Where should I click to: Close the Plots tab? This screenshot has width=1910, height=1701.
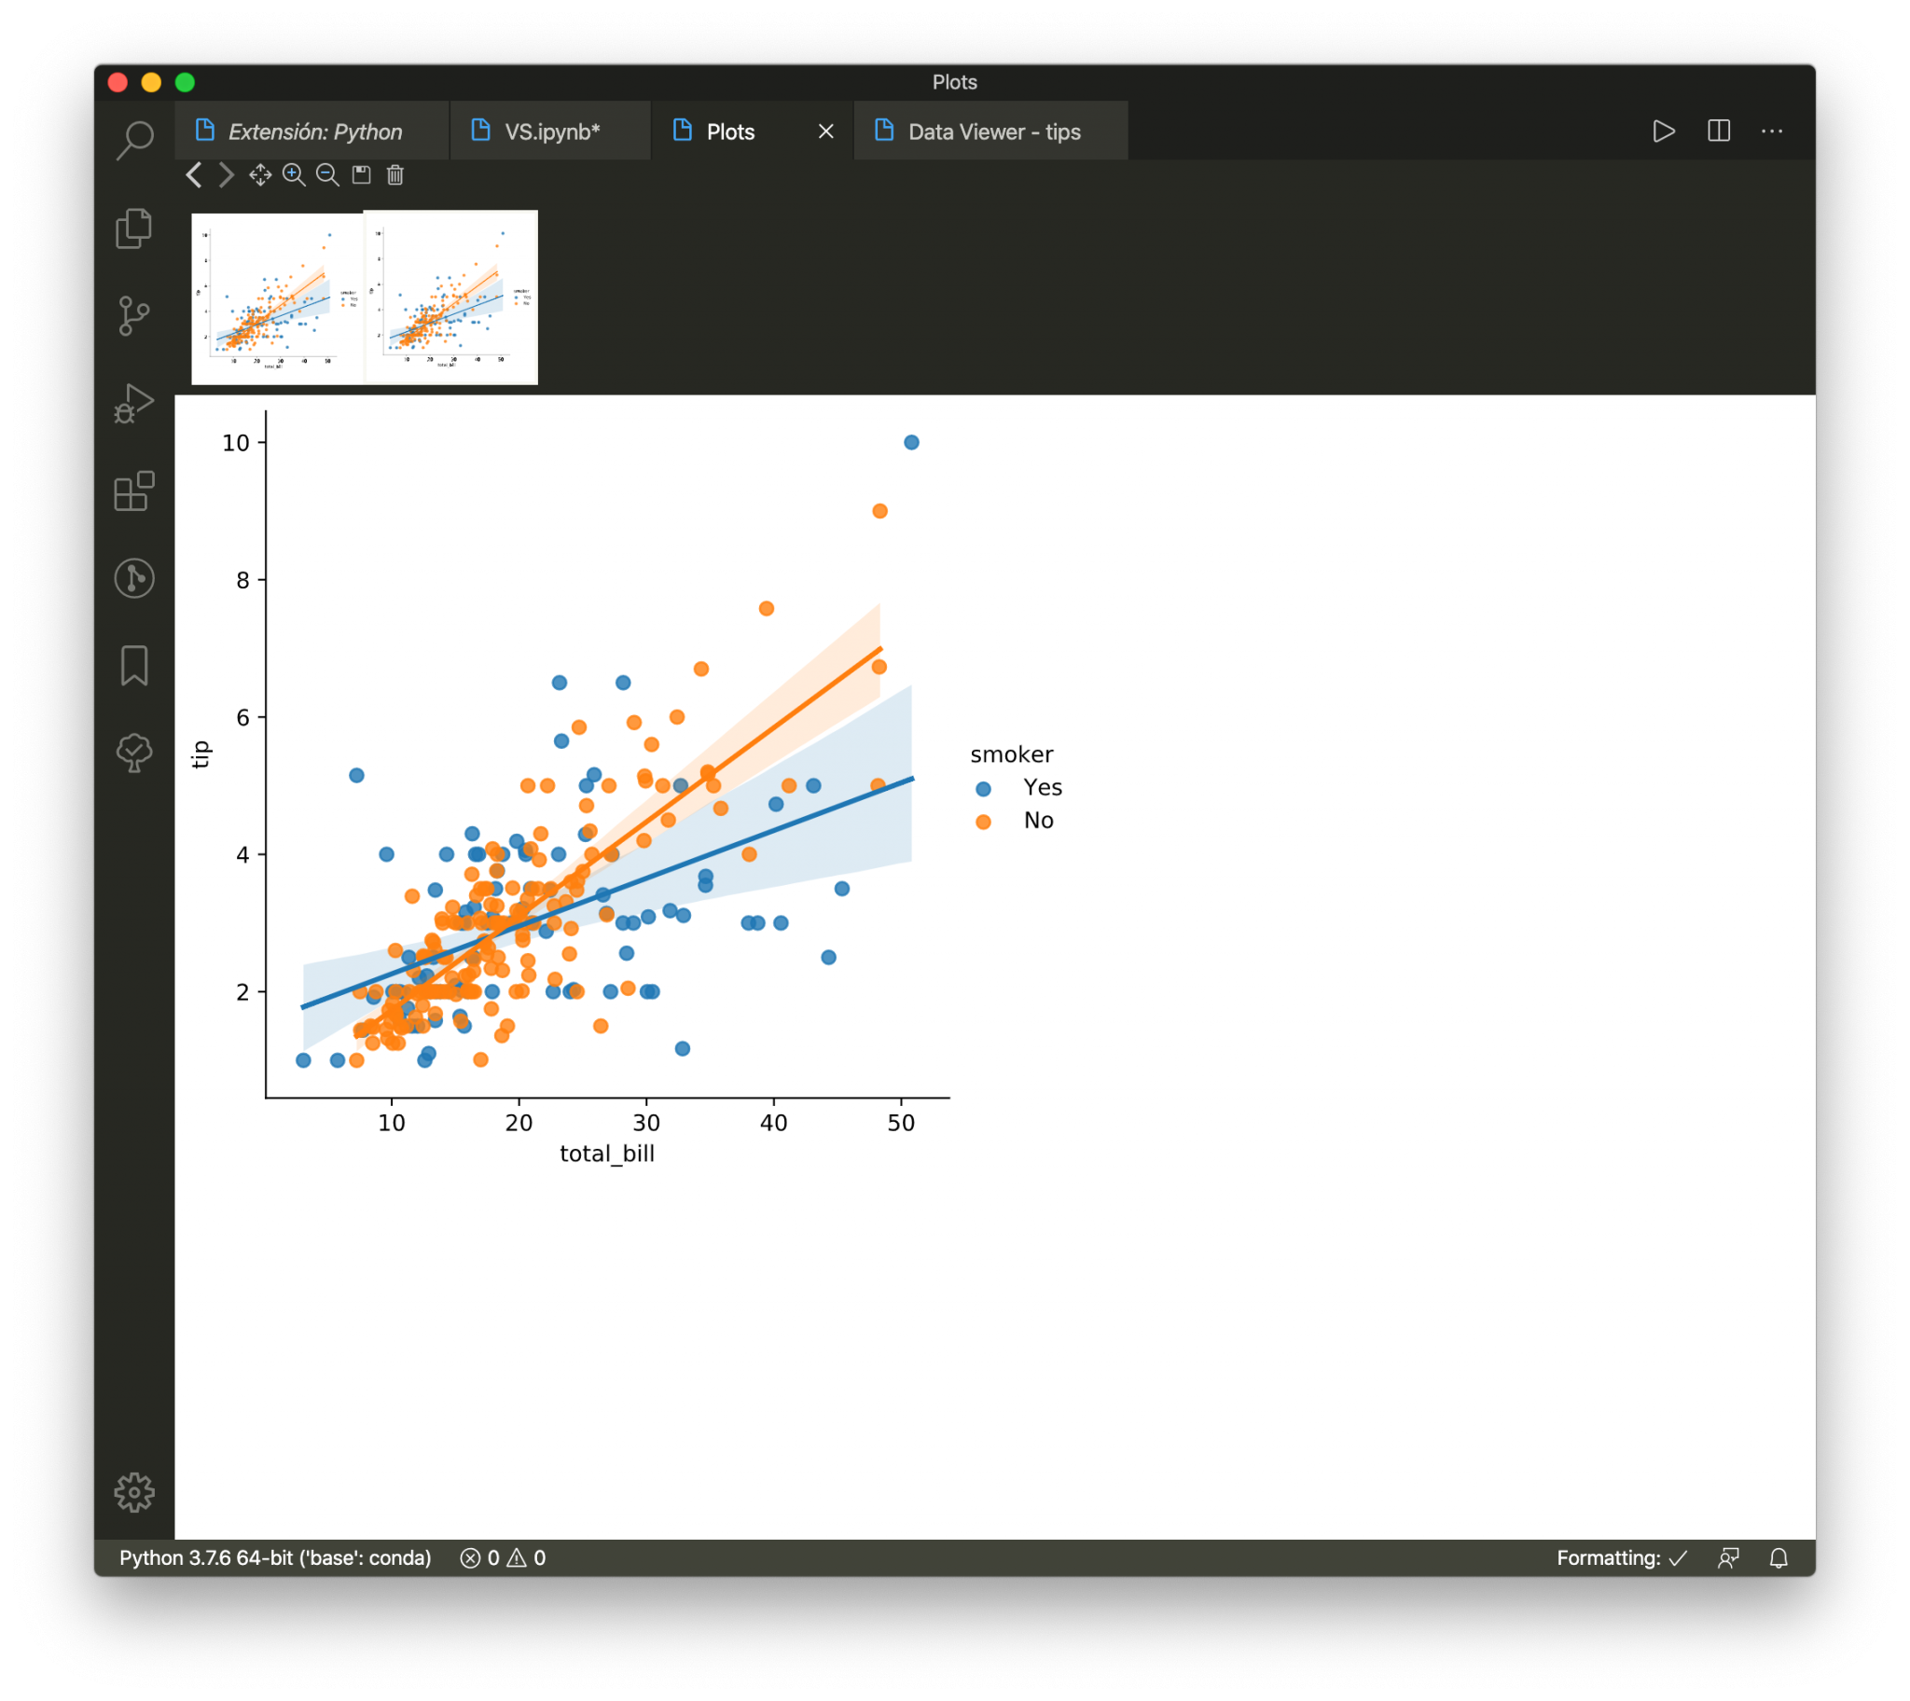826,131
